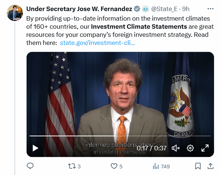Bookmark this tweet

click(x=198, y=166)
